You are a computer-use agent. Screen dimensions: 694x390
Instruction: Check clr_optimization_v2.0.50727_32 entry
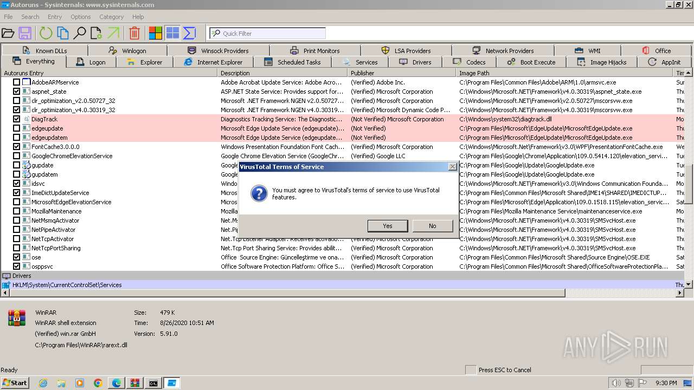16,101
